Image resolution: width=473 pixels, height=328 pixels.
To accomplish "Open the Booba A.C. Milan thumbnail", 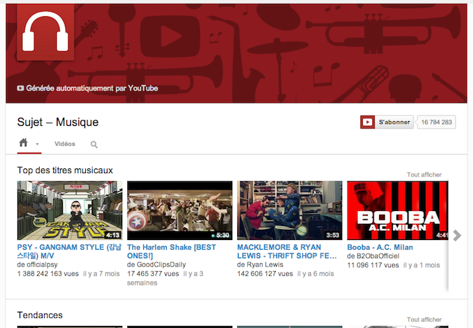I will click(397, 210).
